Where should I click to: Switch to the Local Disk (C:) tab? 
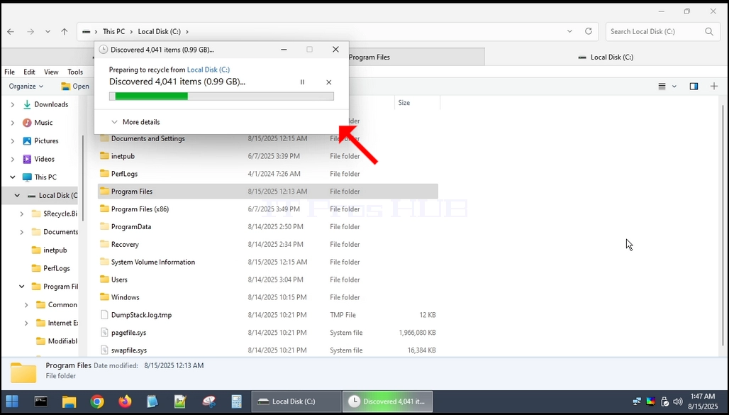pyautogui.click(x=606, y=57)
